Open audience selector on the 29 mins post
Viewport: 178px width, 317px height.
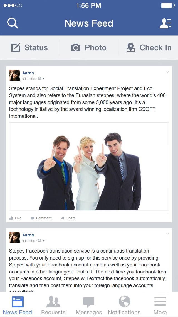tap(41, 78)
